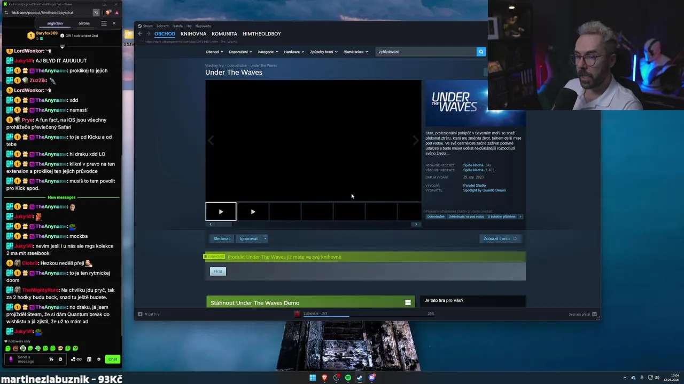
Task: Open Kick chat settings gear
Action: tap(99, 359)
